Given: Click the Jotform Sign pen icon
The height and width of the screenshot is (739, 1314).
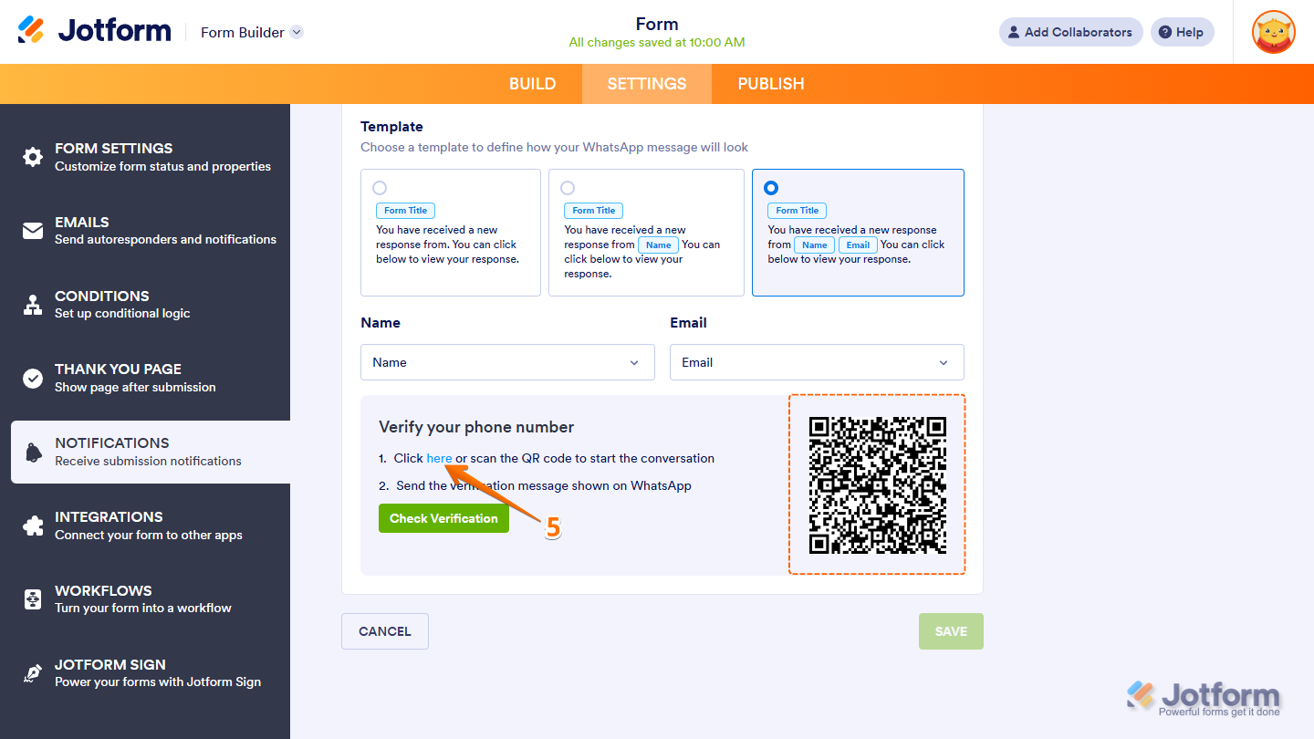Looking at the screenshot, I should tap(32, 672).
